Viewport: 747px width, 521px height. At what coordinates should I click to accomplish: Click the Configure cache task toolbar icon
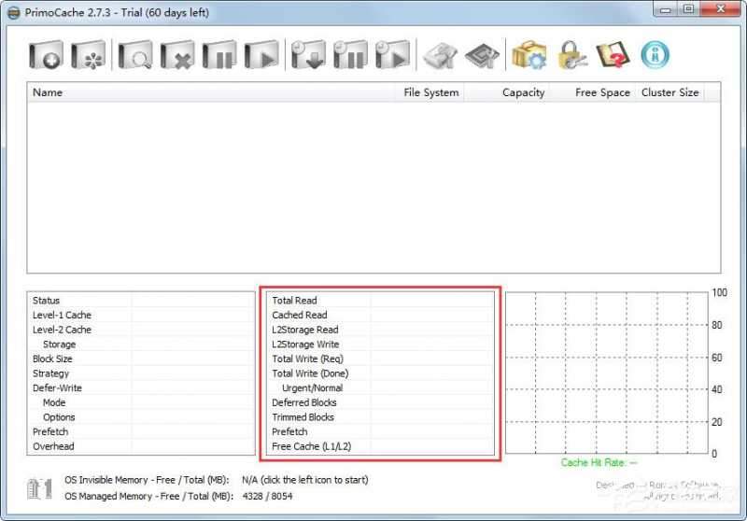(89, 55)
